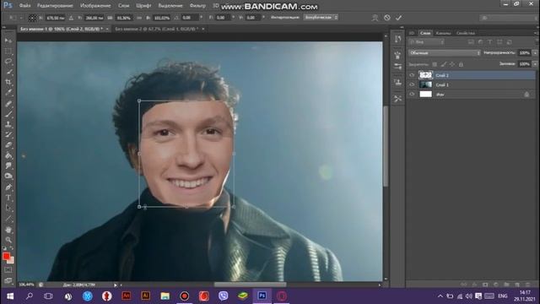
Task: Hide layer Слой 1 via eye icon
Action: (412, 84)
